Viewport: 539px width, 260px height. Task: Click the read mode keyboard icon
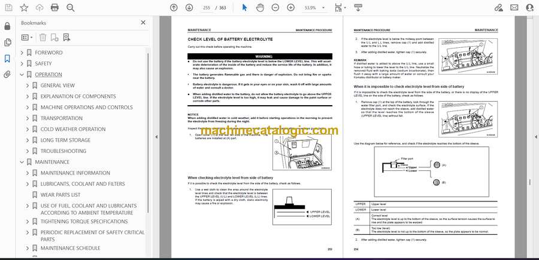click(358, 8)
